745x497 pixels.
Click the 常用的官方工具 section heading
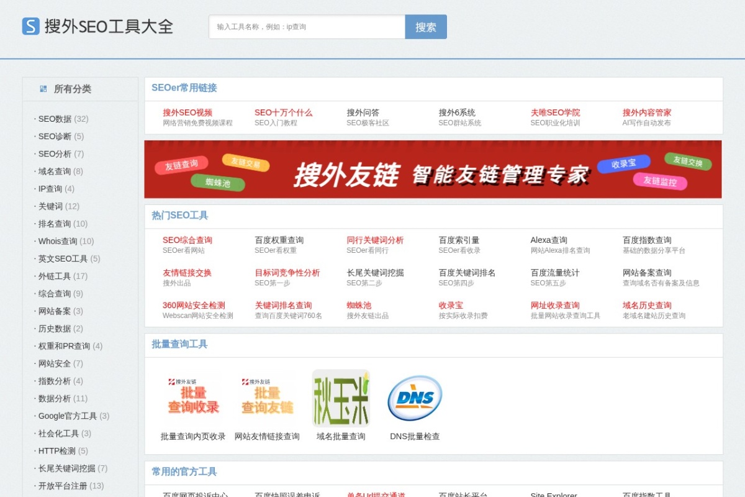coord(184,472)
